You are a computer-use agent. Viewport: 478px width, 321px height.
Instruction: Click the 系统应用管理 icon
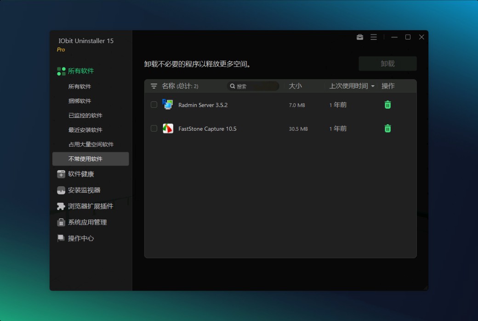(x=61, y=222)
